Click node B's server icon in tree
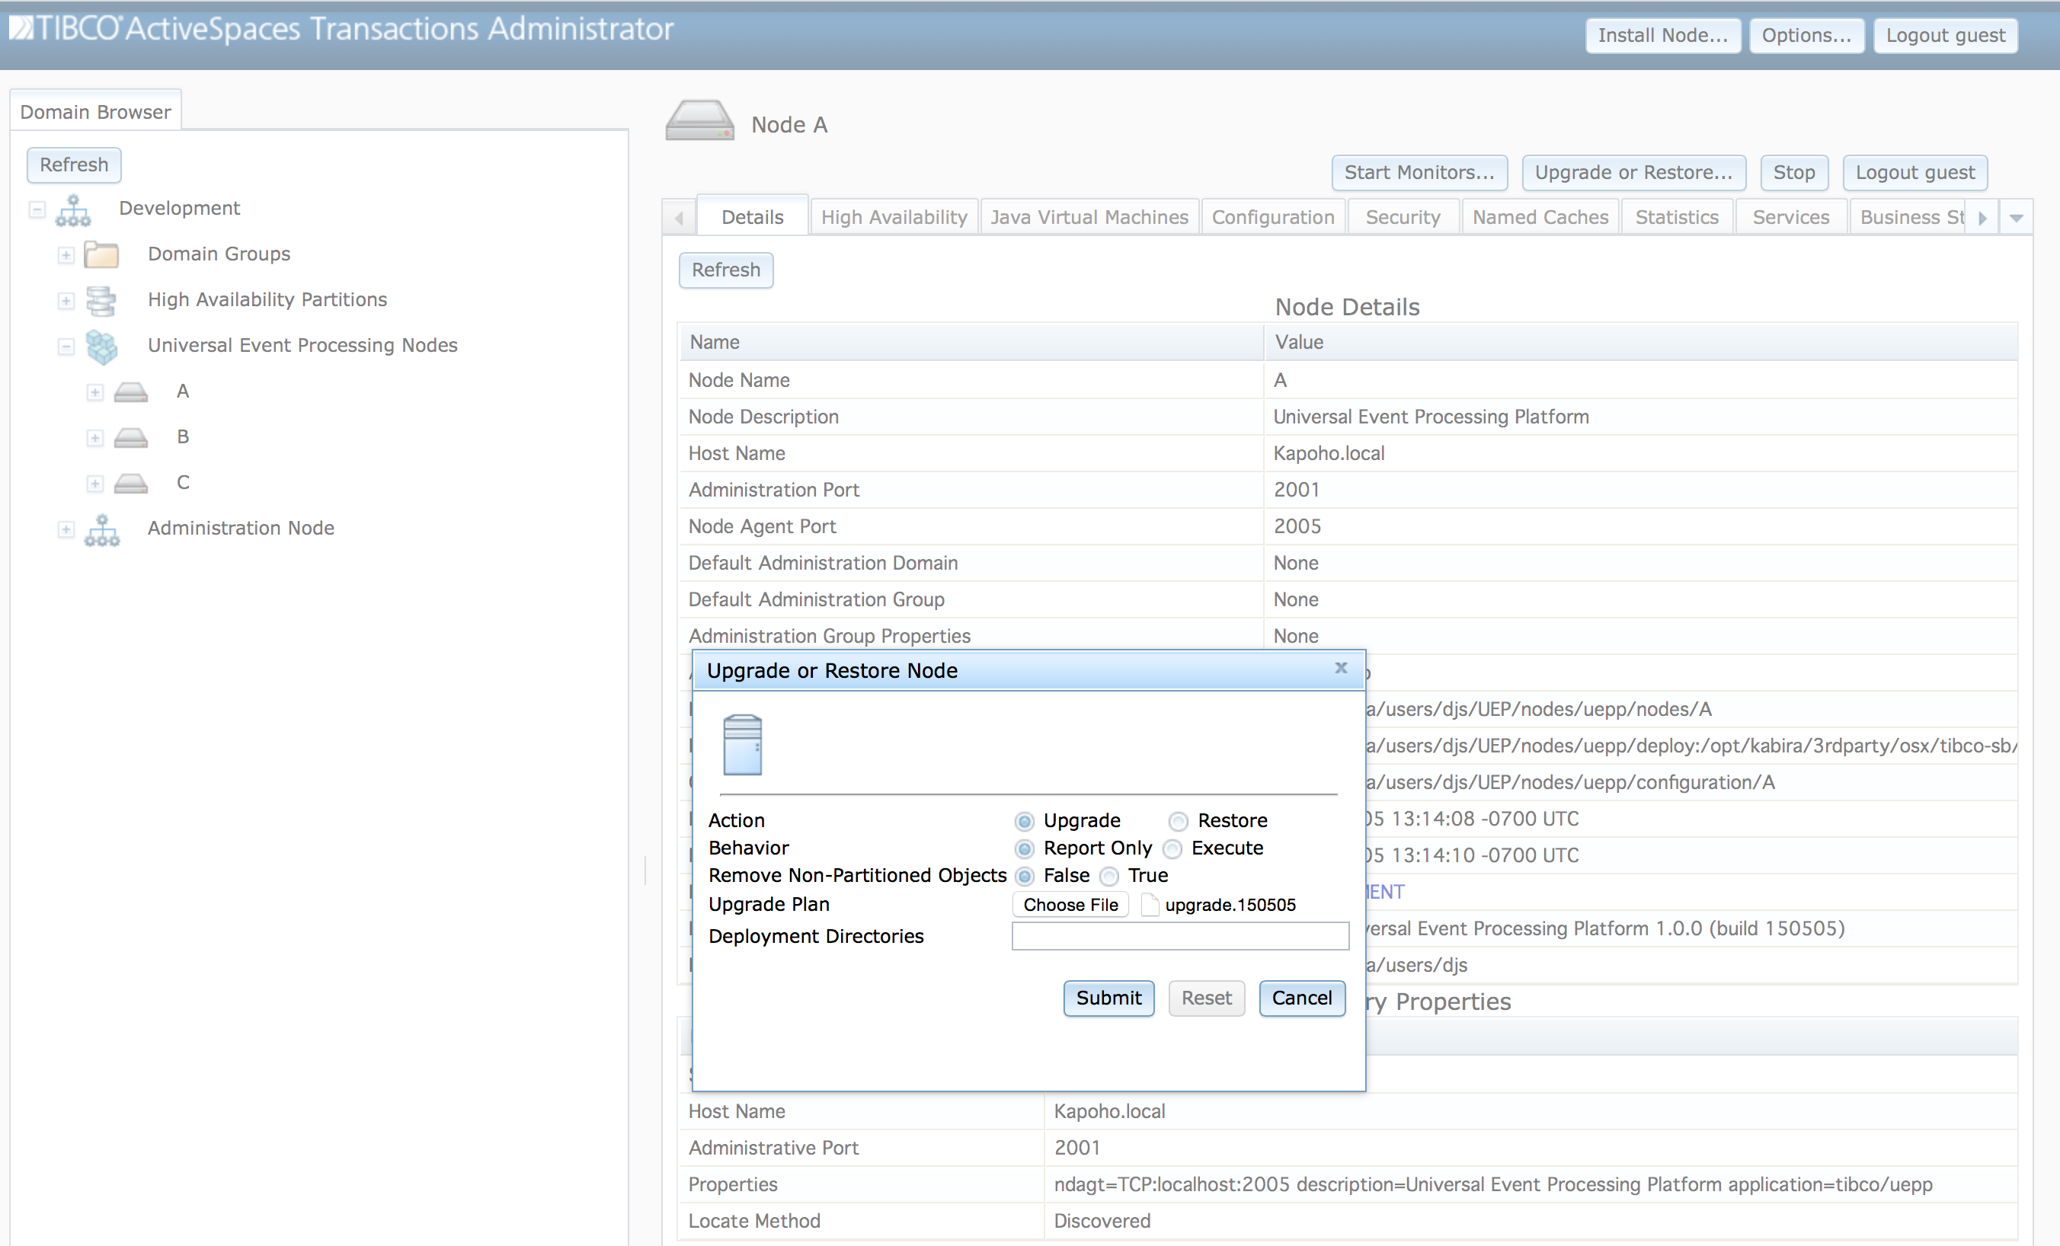 click(x=130, y=436)
